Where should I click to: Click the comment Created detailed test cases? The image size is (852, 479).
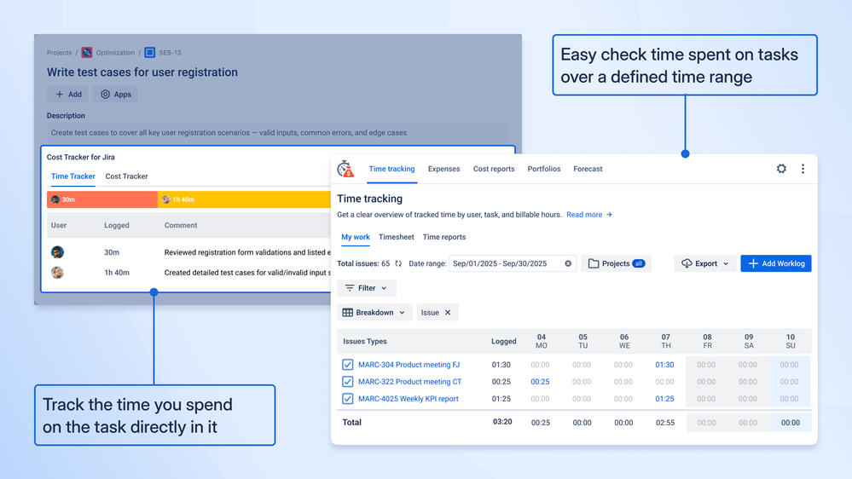(247, 273)
